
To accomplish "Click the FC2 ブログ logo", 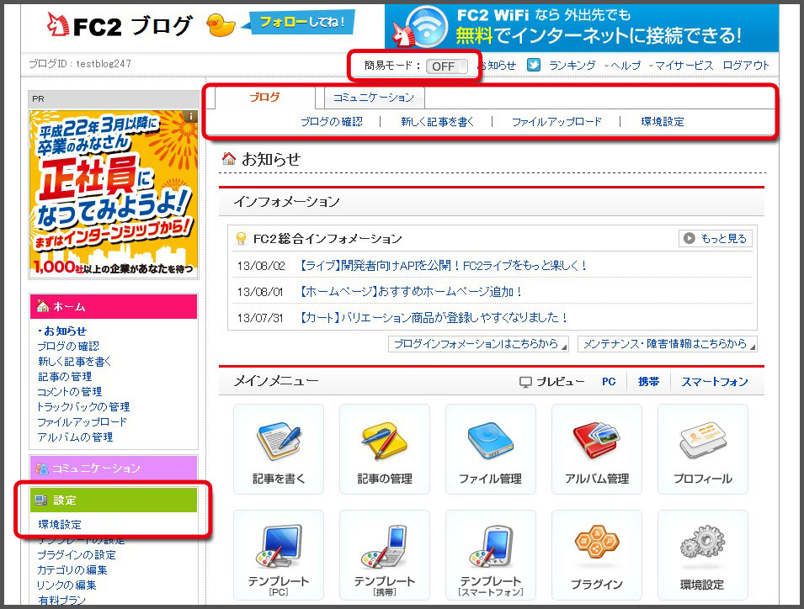I will 119,25.
